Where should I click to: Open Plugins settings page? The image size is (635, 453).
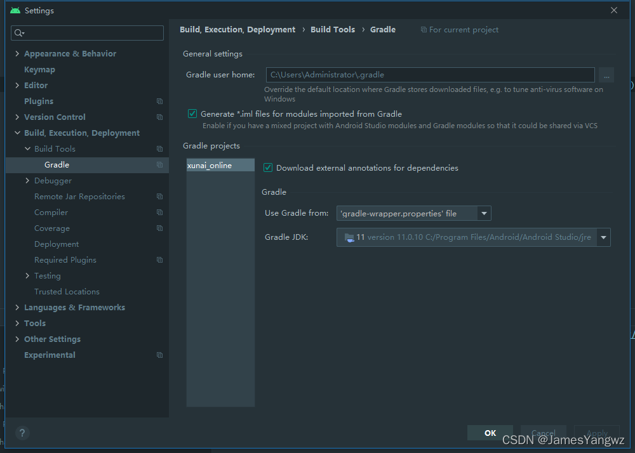pos(39,101)
